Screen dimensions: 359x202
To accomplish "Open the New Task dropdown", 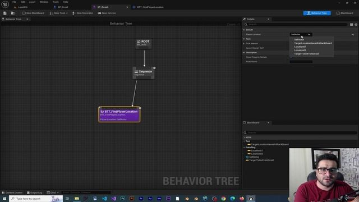I will pyautogui.click(x=58, y=13).
